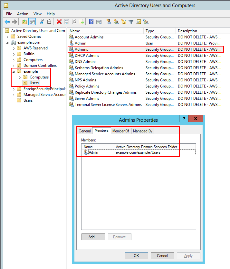This screenshot has height=269, width=230.
Task: Sort list by Name column header
Action: (106, 31)
